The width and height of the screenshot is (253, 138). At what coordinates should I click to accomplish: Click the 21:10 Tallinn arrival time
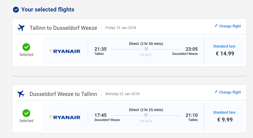click(192, 115)
